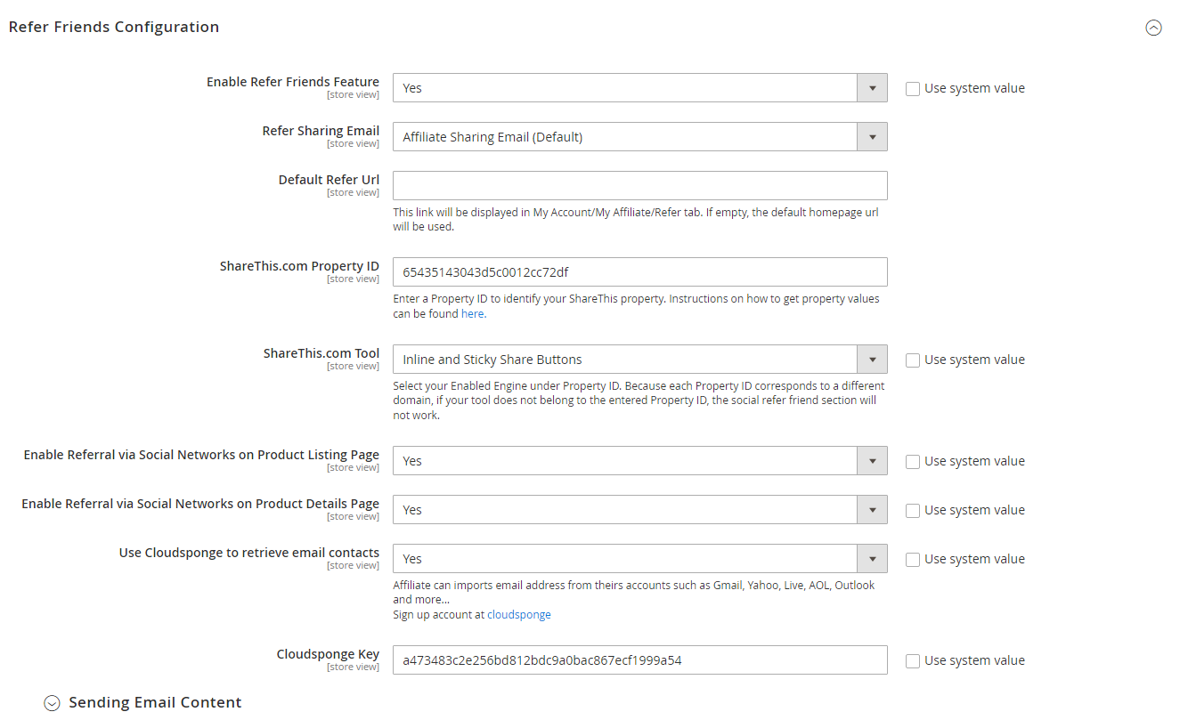1188x720 pixels.
Task: Open the cloudsponge sign up link
Action: (x=518, y=615)
